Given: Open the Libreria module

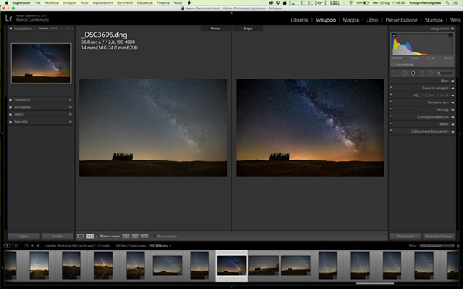Looking at the screenshot, I should (299, 20).
